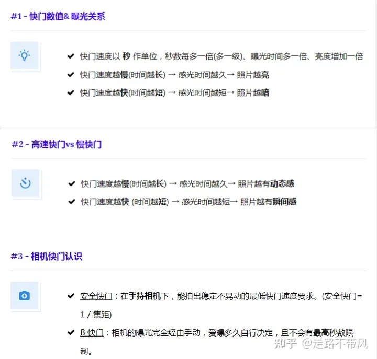Click checkmark beside the 照片越暗 line
This screenshot has width=377, height=359.
pyautogui.click(x=71, y=92)
